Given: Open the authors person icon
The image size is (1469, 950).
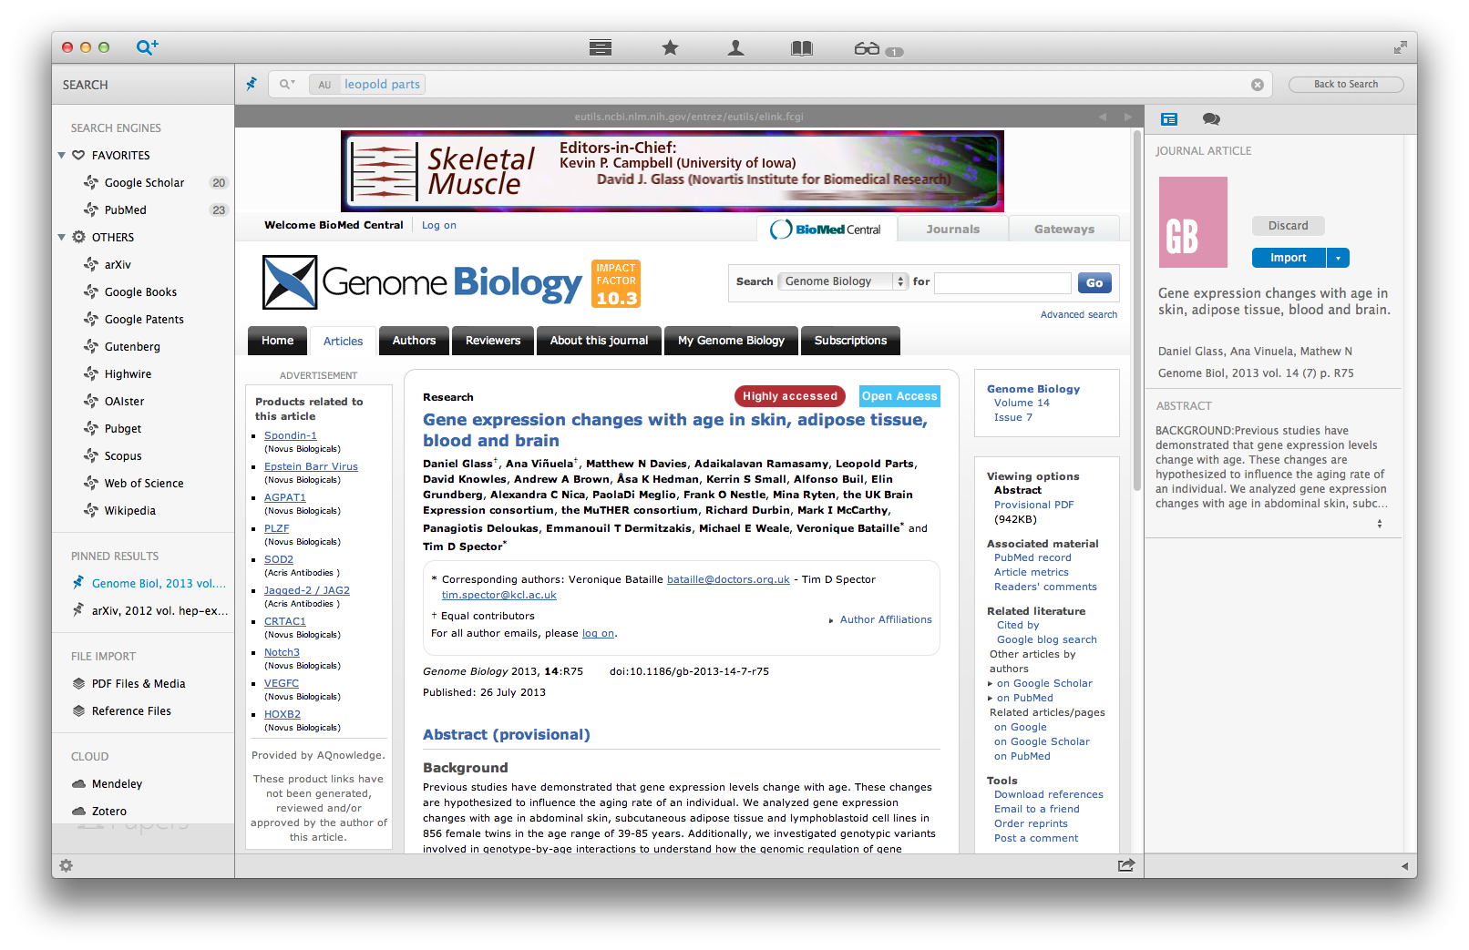Looking at the screenshot, I should click(735, 47).
